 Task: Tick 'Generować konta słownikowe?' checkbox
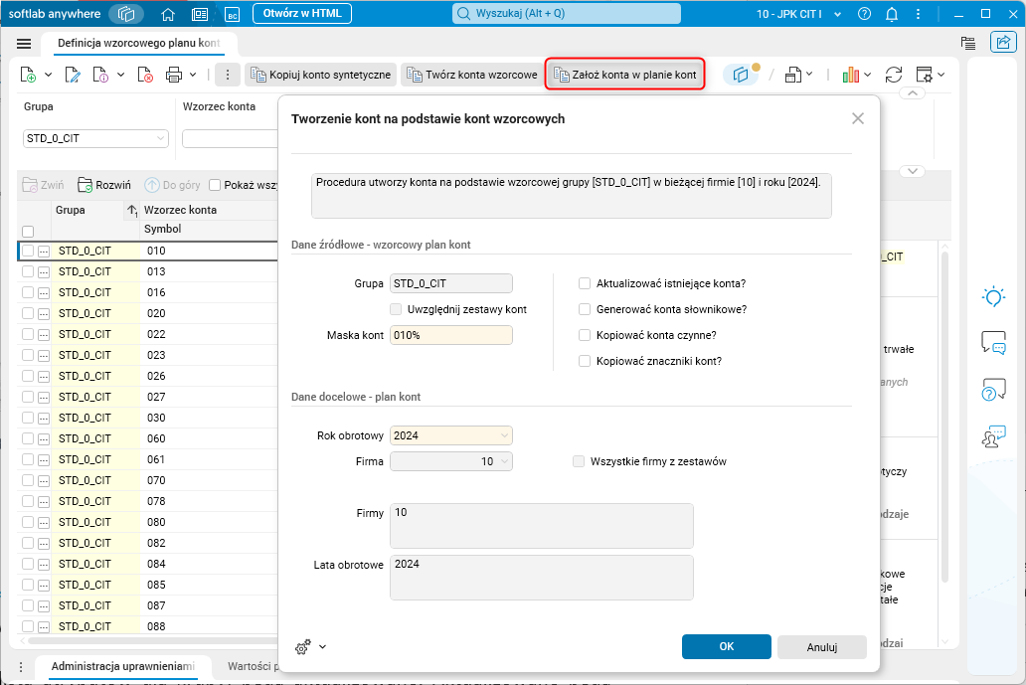[x=585, y=309]
